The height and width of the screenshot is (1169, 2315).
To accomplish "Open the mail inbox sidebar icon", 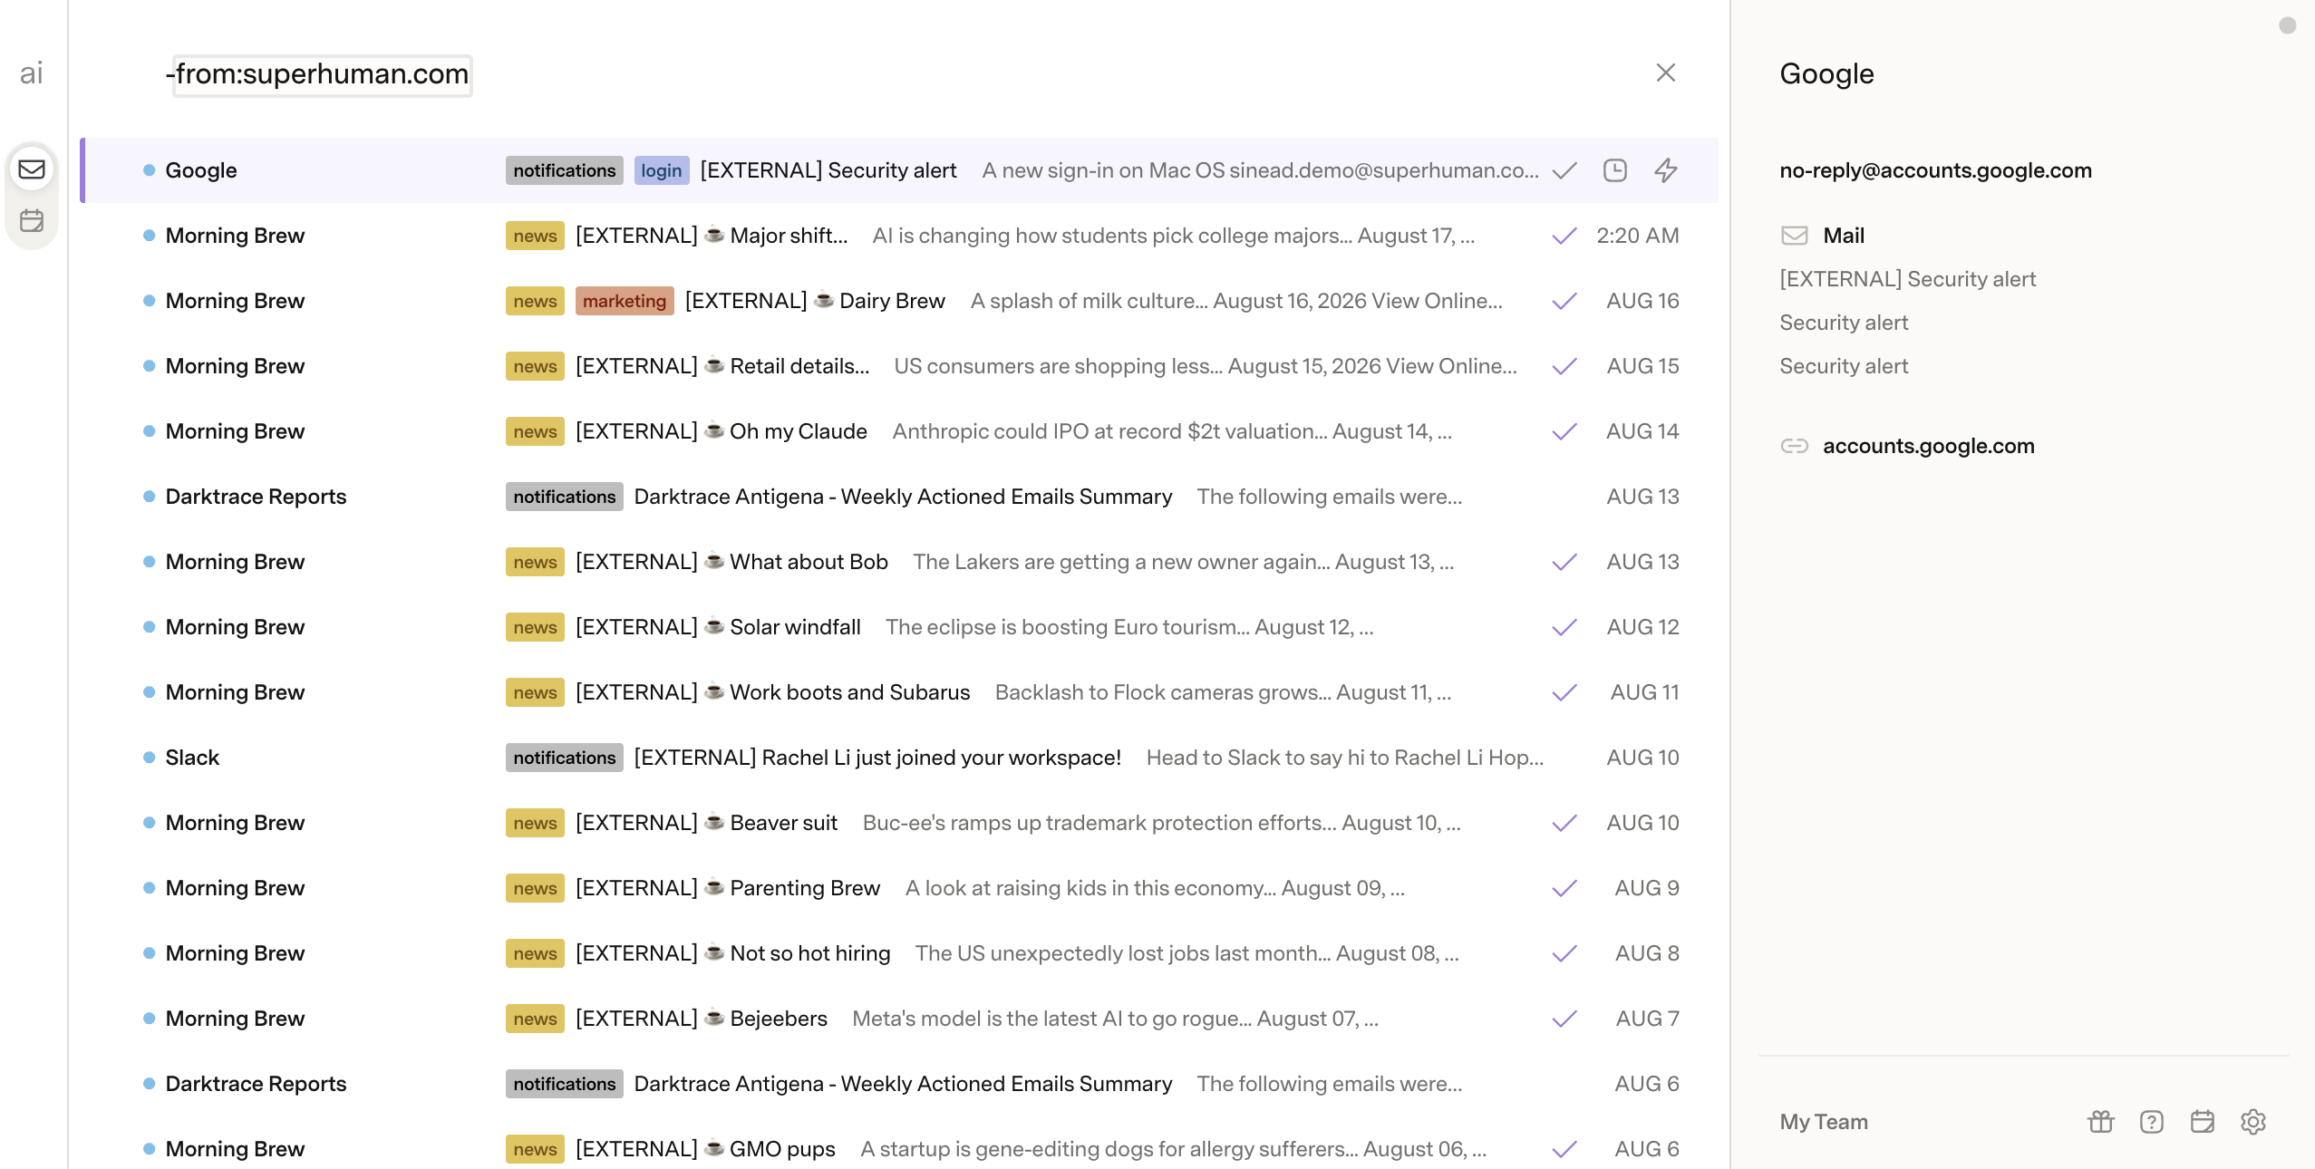I will click(x=32, y=169).
